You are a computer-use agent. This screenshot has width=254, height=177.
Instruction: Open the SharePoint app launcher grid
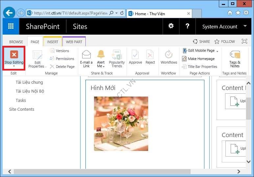pos(11,26)
